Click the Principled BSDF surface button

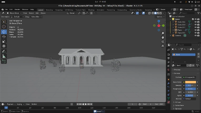click(x=189, y=77)
